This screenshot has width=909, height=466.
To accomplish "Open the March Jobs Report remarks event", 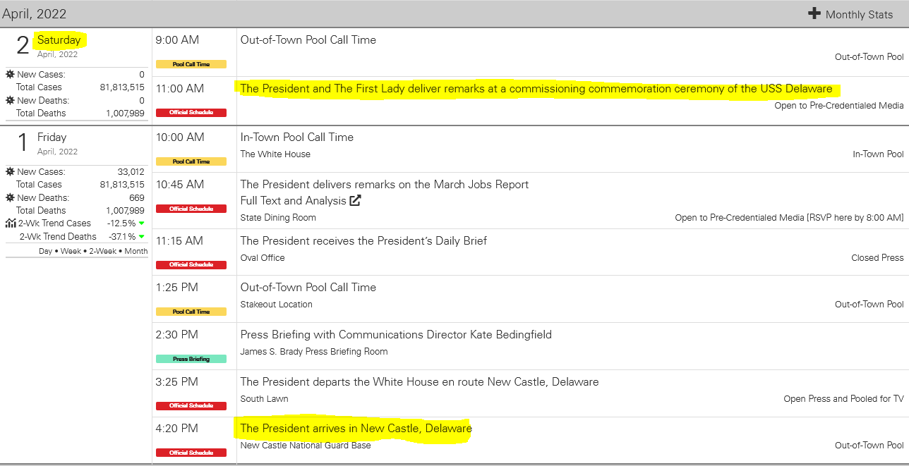I will click(x=385, y=185).
